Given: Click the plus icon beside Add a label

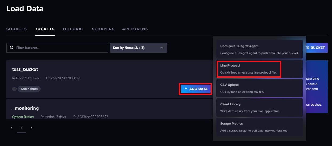Looking at the screenshot, I should [x=14, y=89].
